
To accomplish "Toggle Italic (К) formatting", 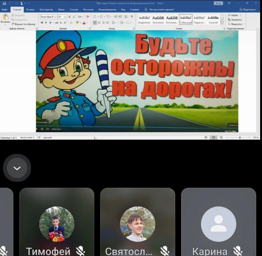I will click(46, 22).
